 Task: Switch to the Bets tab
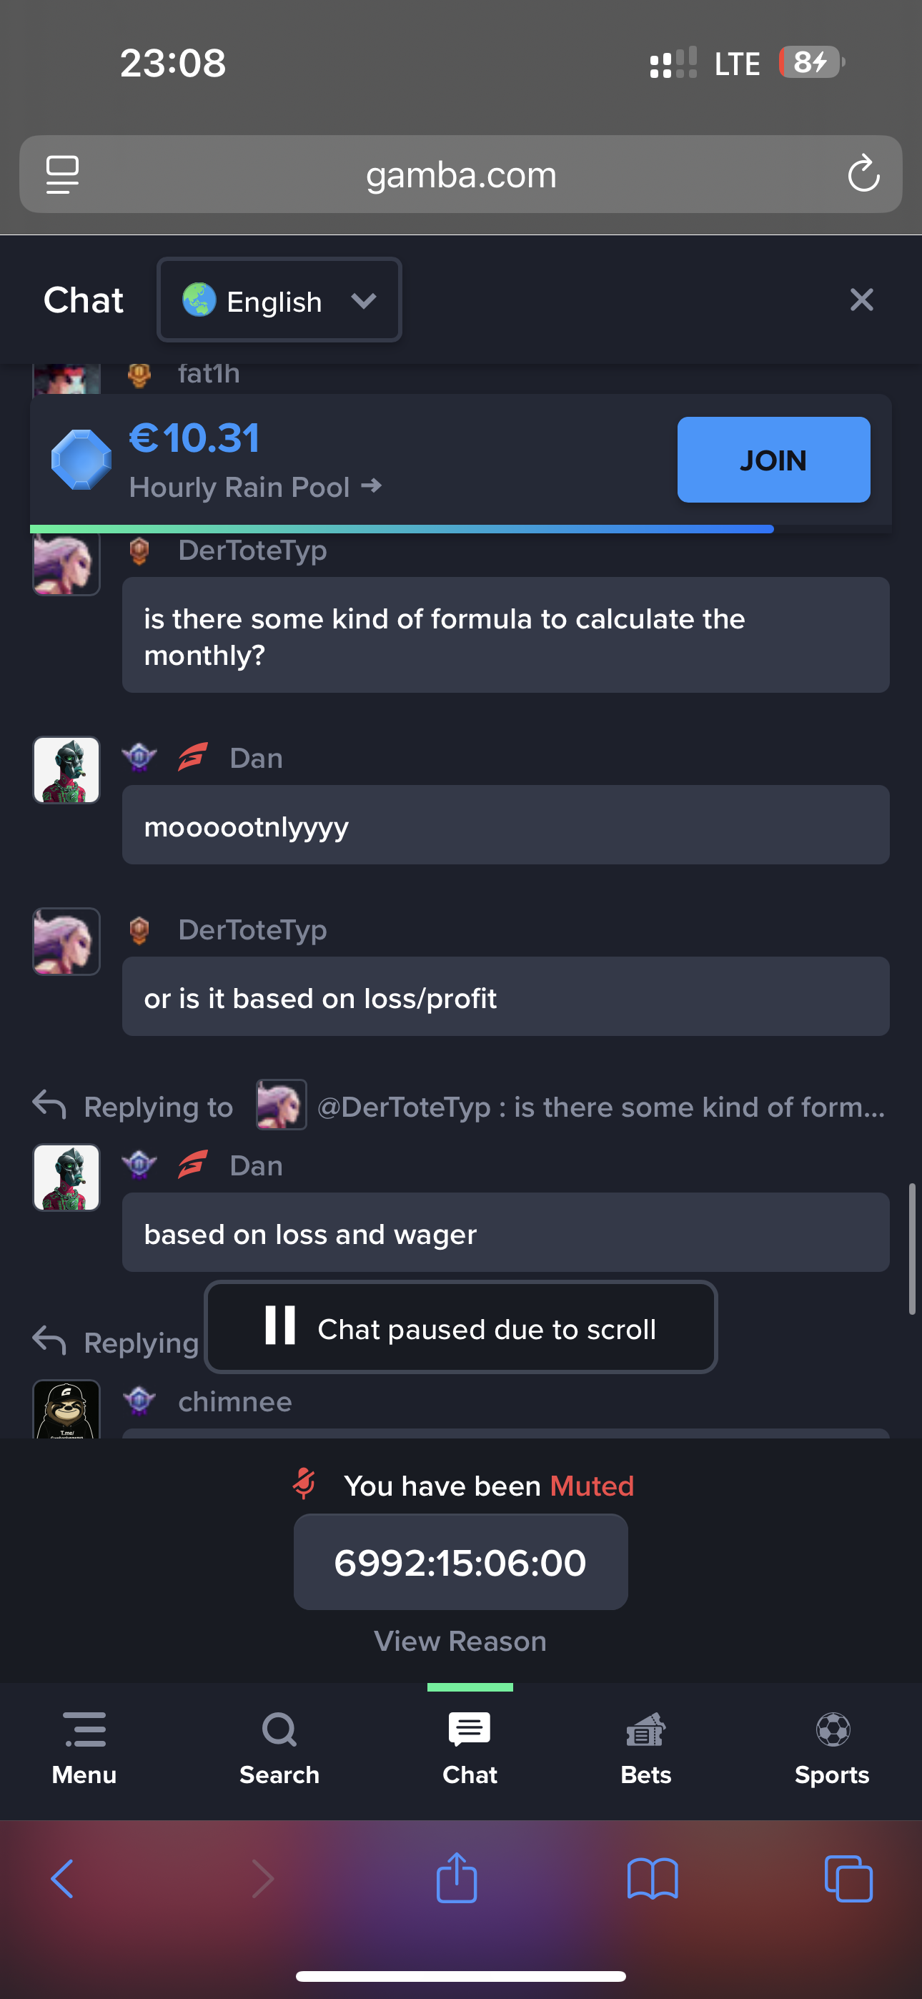645,1749
